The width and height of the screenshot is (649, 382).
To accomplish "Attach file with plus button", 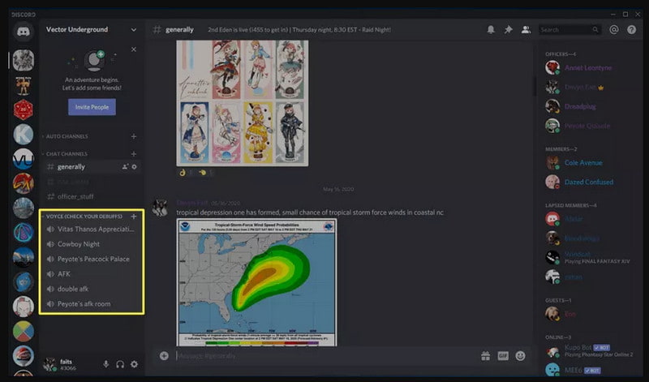I will [x=164, y=356].
